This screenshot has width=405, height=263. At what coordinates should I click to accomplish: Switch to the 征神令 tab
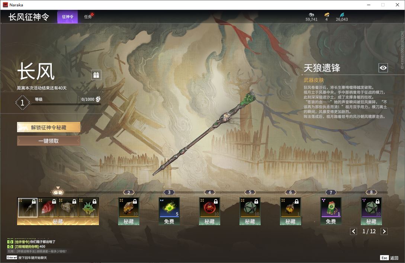(x=67, y=17)
